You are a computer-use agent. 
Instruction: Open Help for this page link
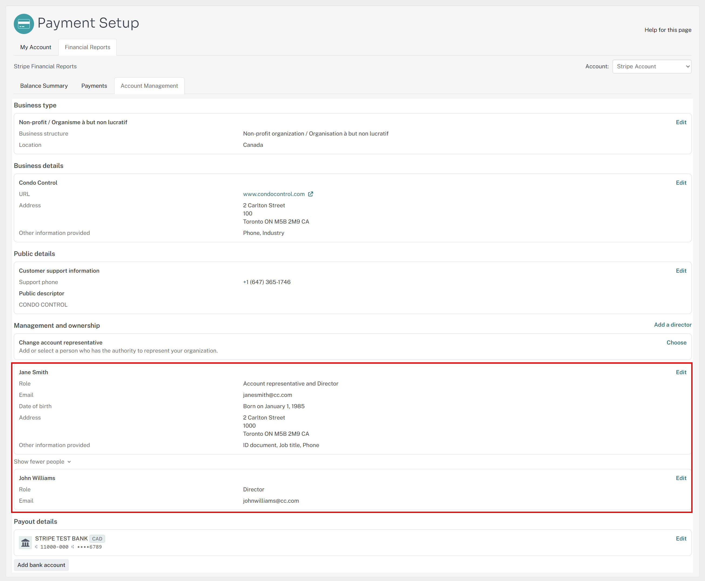pyautogui.click(x=668, y=30)
